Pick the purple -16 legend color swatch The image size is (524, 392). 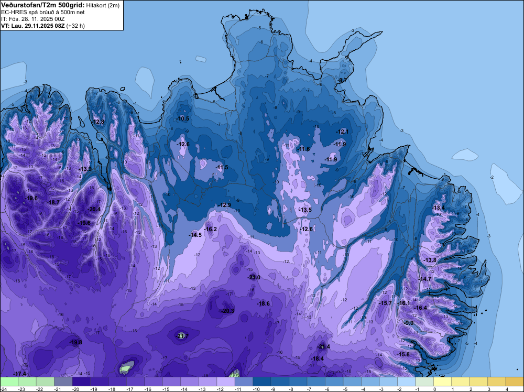tap(154, 382)
